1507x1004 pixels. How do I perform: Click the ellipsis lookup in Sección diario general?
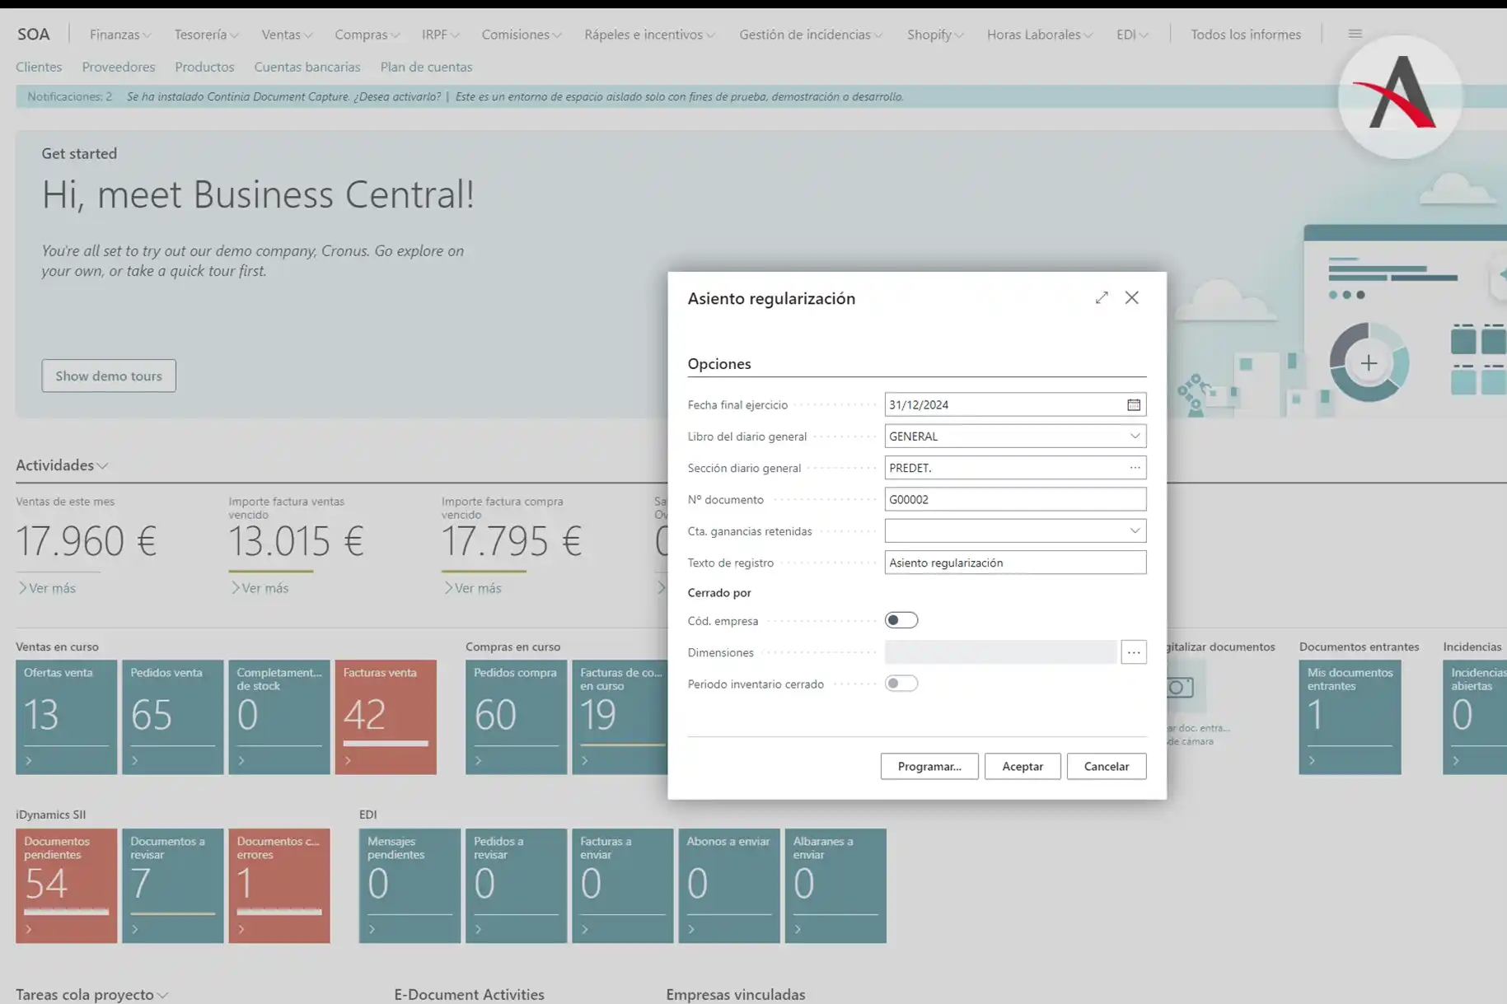point(1134,468)
